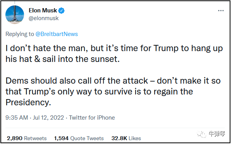Select the Jul 12, 2022 date
This screenshot has width=232, height=144.
pos(48,118)
